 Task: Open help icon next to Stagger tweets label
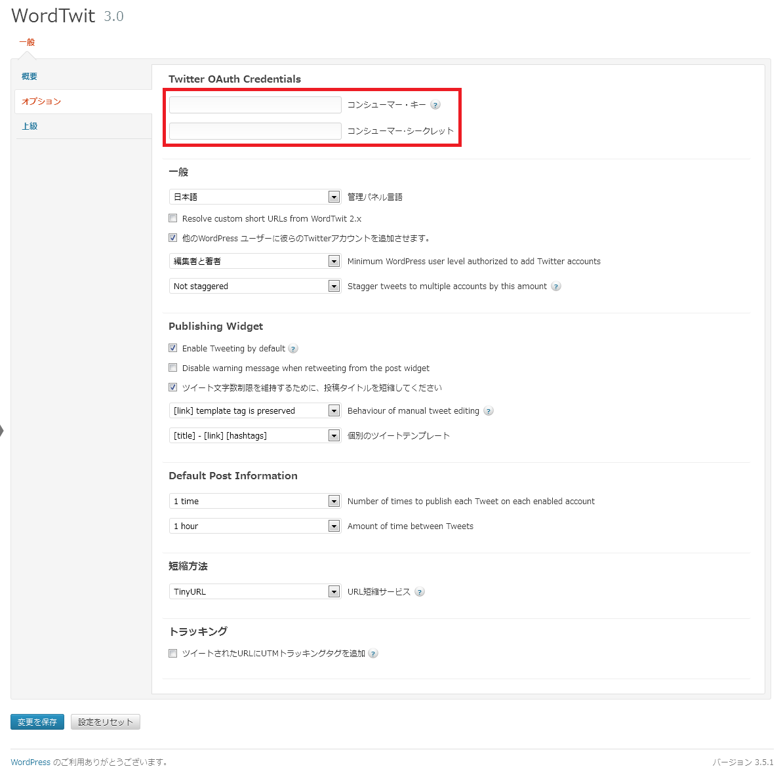point(556,287)
